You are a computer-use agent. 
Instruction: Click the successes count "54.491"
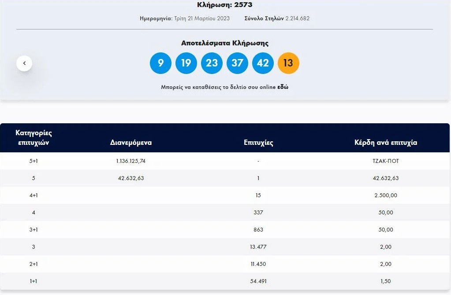pos(258,281)
